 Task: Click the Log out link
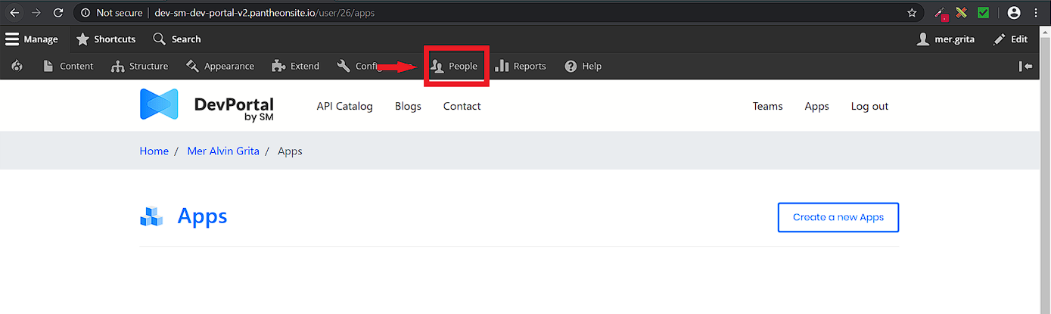869,107
